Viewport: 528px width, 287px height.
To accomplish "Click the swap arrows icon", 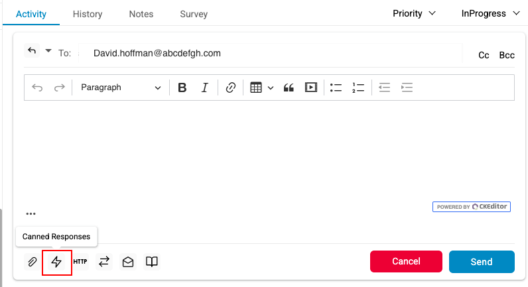I will point(104,262).
